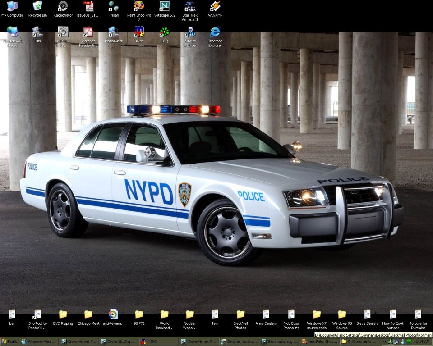Open the How To Cook humans file
The width and height of the screenshot is (433, 346).
pyautogui.click(x=393, y=319)
